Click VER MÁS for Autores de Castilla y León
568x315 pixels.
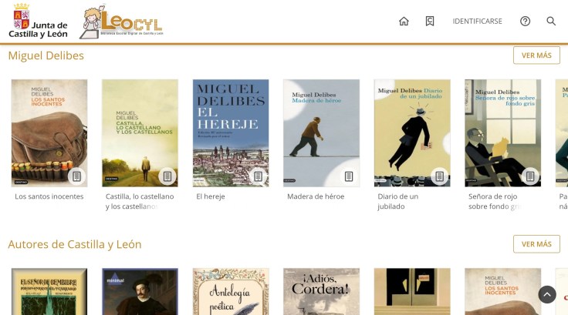(x=536, y=244)
